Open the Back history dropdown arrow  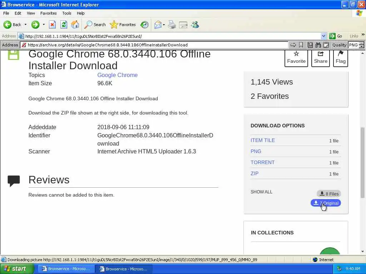[x=25, y=25]
